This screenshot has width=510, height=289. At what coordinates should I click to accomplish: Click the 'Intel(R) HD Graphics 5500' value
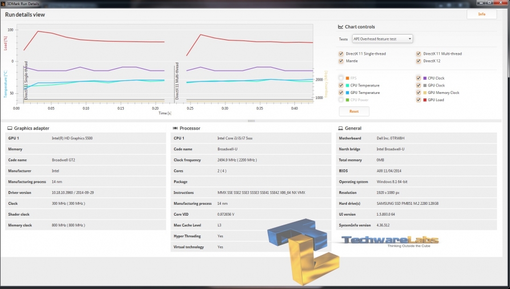[x=72, y=138]
